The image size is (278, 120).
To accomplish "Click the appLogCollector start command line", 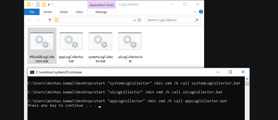I will tap(127, 101).
